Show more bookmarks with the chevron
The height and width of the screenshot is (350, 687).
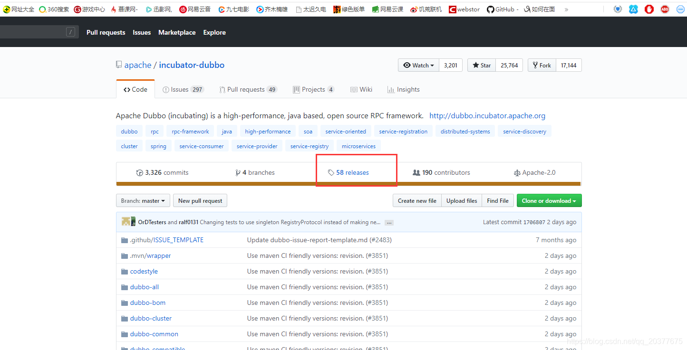tap(566, 9)
